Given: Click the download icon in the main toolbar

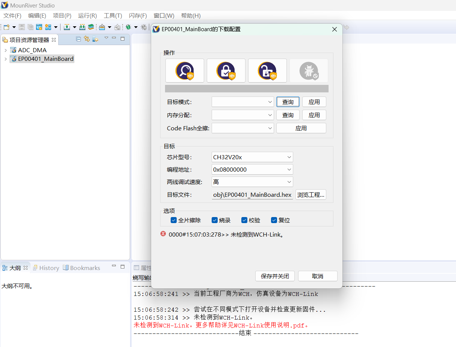Looking at the screenshot, I should (x=66, y=27).
